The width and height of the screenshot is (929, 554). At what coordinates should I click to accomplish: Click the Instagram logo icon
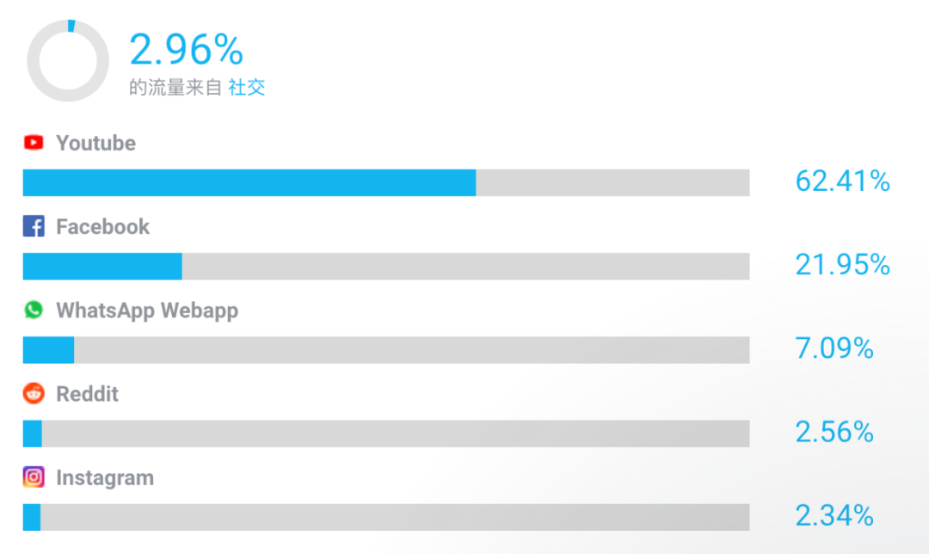tap(34, 477)
